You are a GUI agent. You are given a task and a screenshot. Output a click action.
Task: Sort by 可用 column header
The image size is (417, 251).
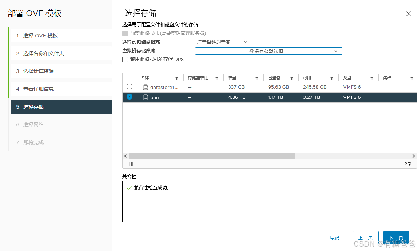coord(307,78)
